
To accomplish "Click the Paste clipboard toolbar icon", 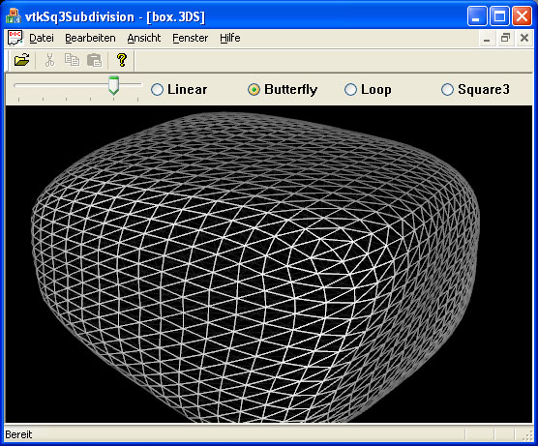I will click(95, 60).
